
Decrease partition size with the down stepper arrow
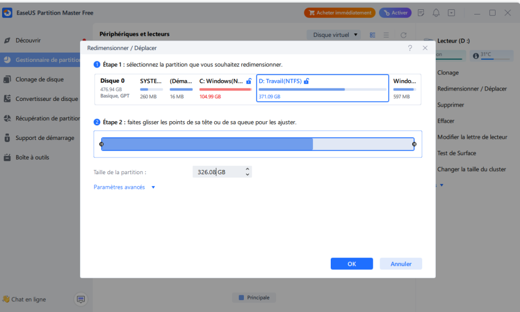pyautogui.click(x=248, y=174)
